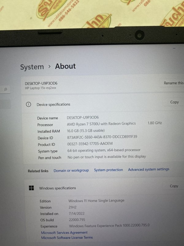Open System protection link
Screen dimensions: 184x246
[109, 170]
